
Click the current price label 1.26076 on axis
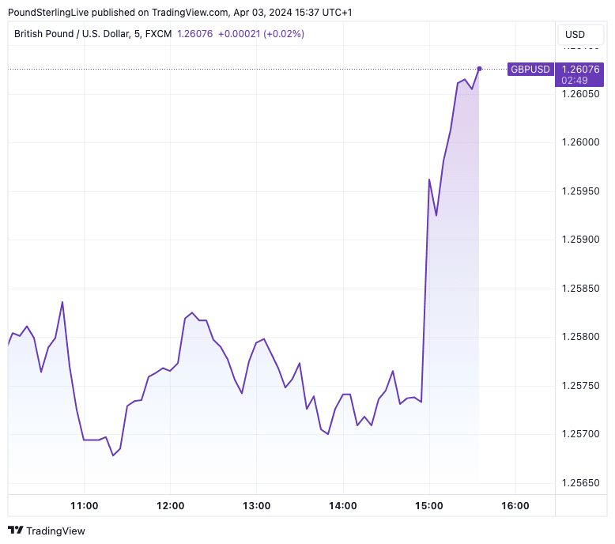coord(581,70)
